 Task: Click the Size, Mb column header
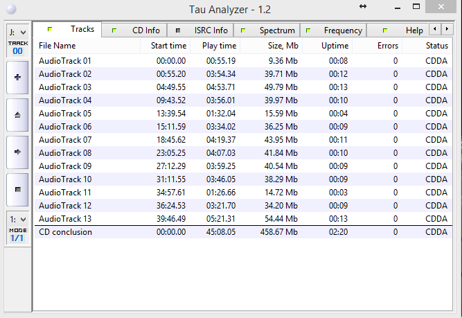[x=272, y=46]
